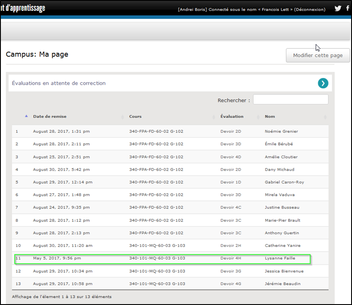Sort by row number column arrow
This screenshot has width=352, height=305.
coord(26,116)
